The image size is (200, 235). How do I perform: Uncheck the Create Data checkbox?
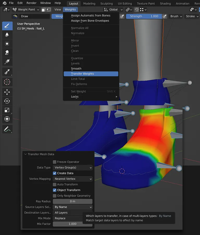coord(55,173)
